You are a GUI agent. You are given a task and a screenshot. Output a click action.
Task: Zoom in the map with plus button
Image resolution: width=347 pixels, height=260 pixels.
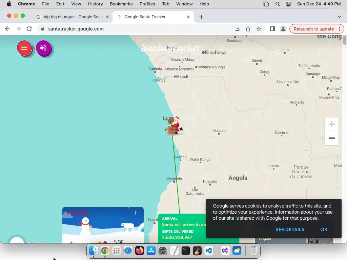(331, 125)
